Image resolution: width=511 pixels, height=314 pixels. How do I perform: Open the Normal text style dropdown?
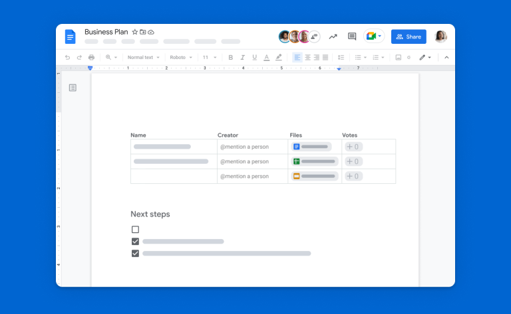[144, 58]
